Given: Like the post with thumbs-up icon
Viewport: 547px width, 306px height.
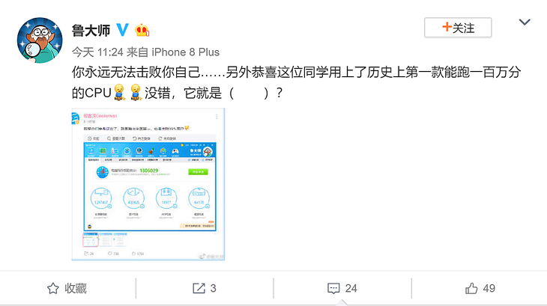Looking at the screenshot, I should pos(471,288).
